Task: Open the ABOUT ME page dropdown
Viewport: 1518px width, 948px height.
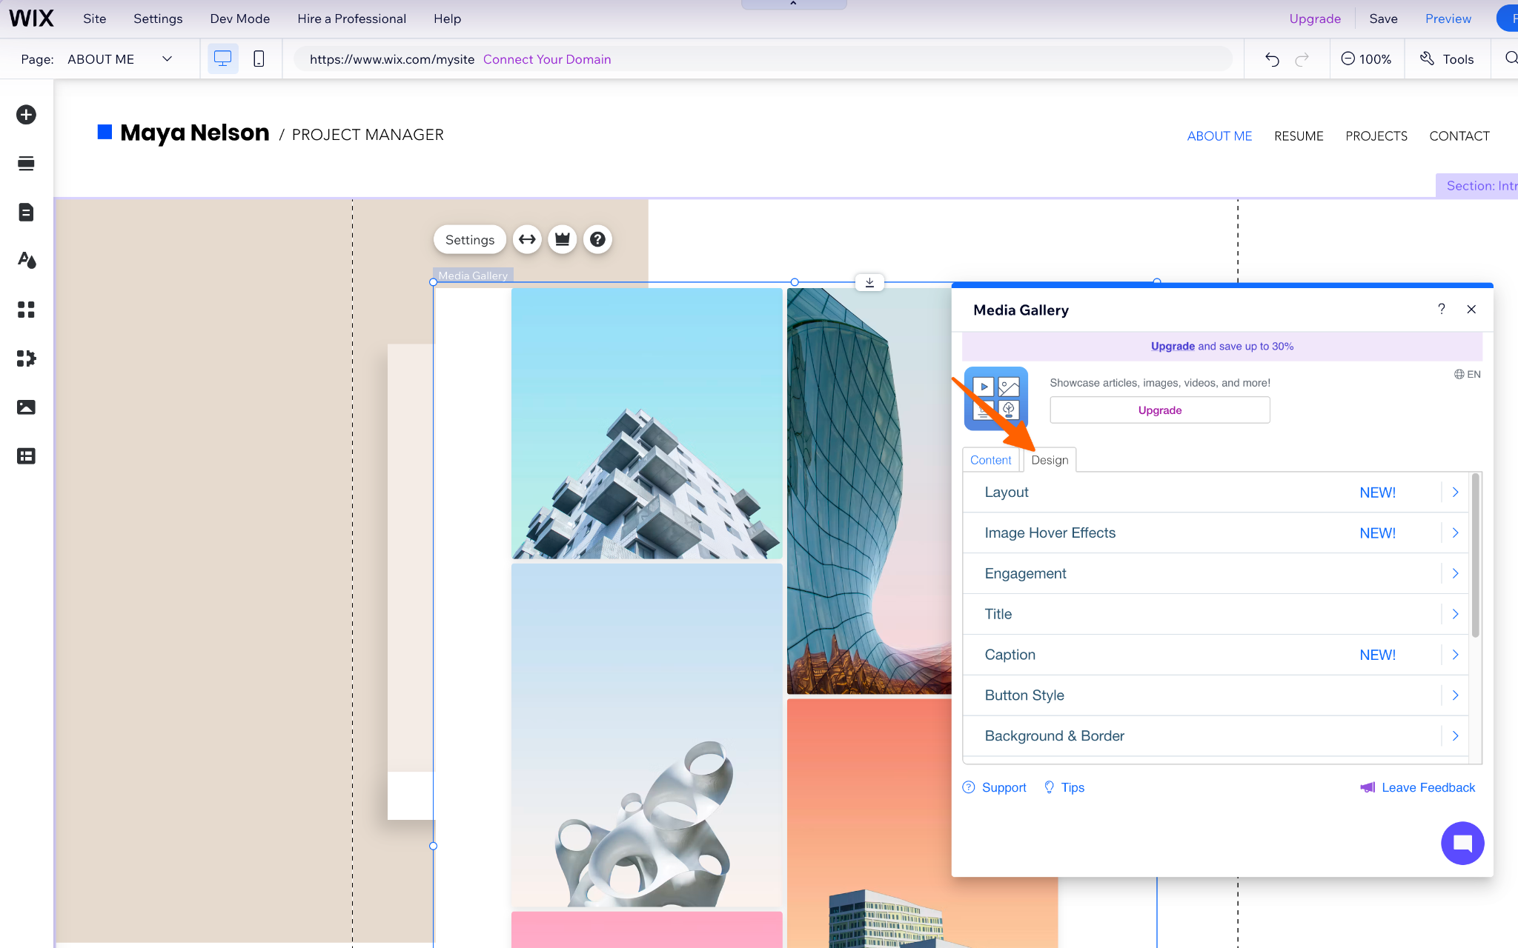Action: (119, 59)
